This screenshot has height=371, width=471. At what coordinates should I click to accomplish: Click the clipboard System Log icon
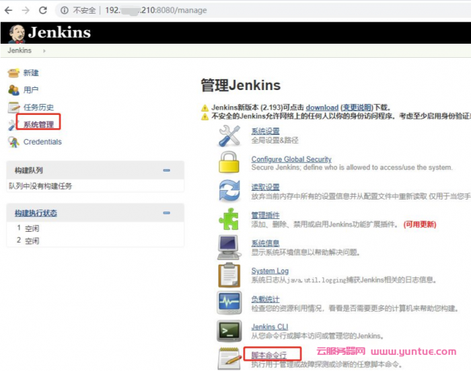[x=229, y=275]
